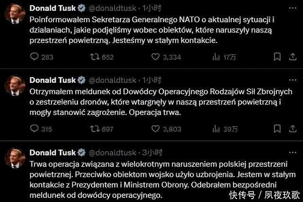The image size is (303, 202).
Task: Heart the tweet with 3,803 likes
Action: pos(155,129)
